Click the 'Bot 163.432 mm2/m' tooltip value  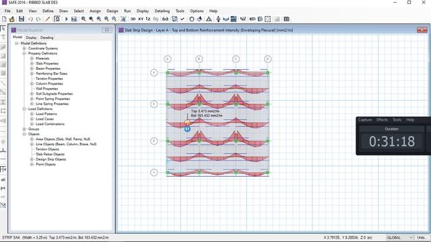coord(207,116)
